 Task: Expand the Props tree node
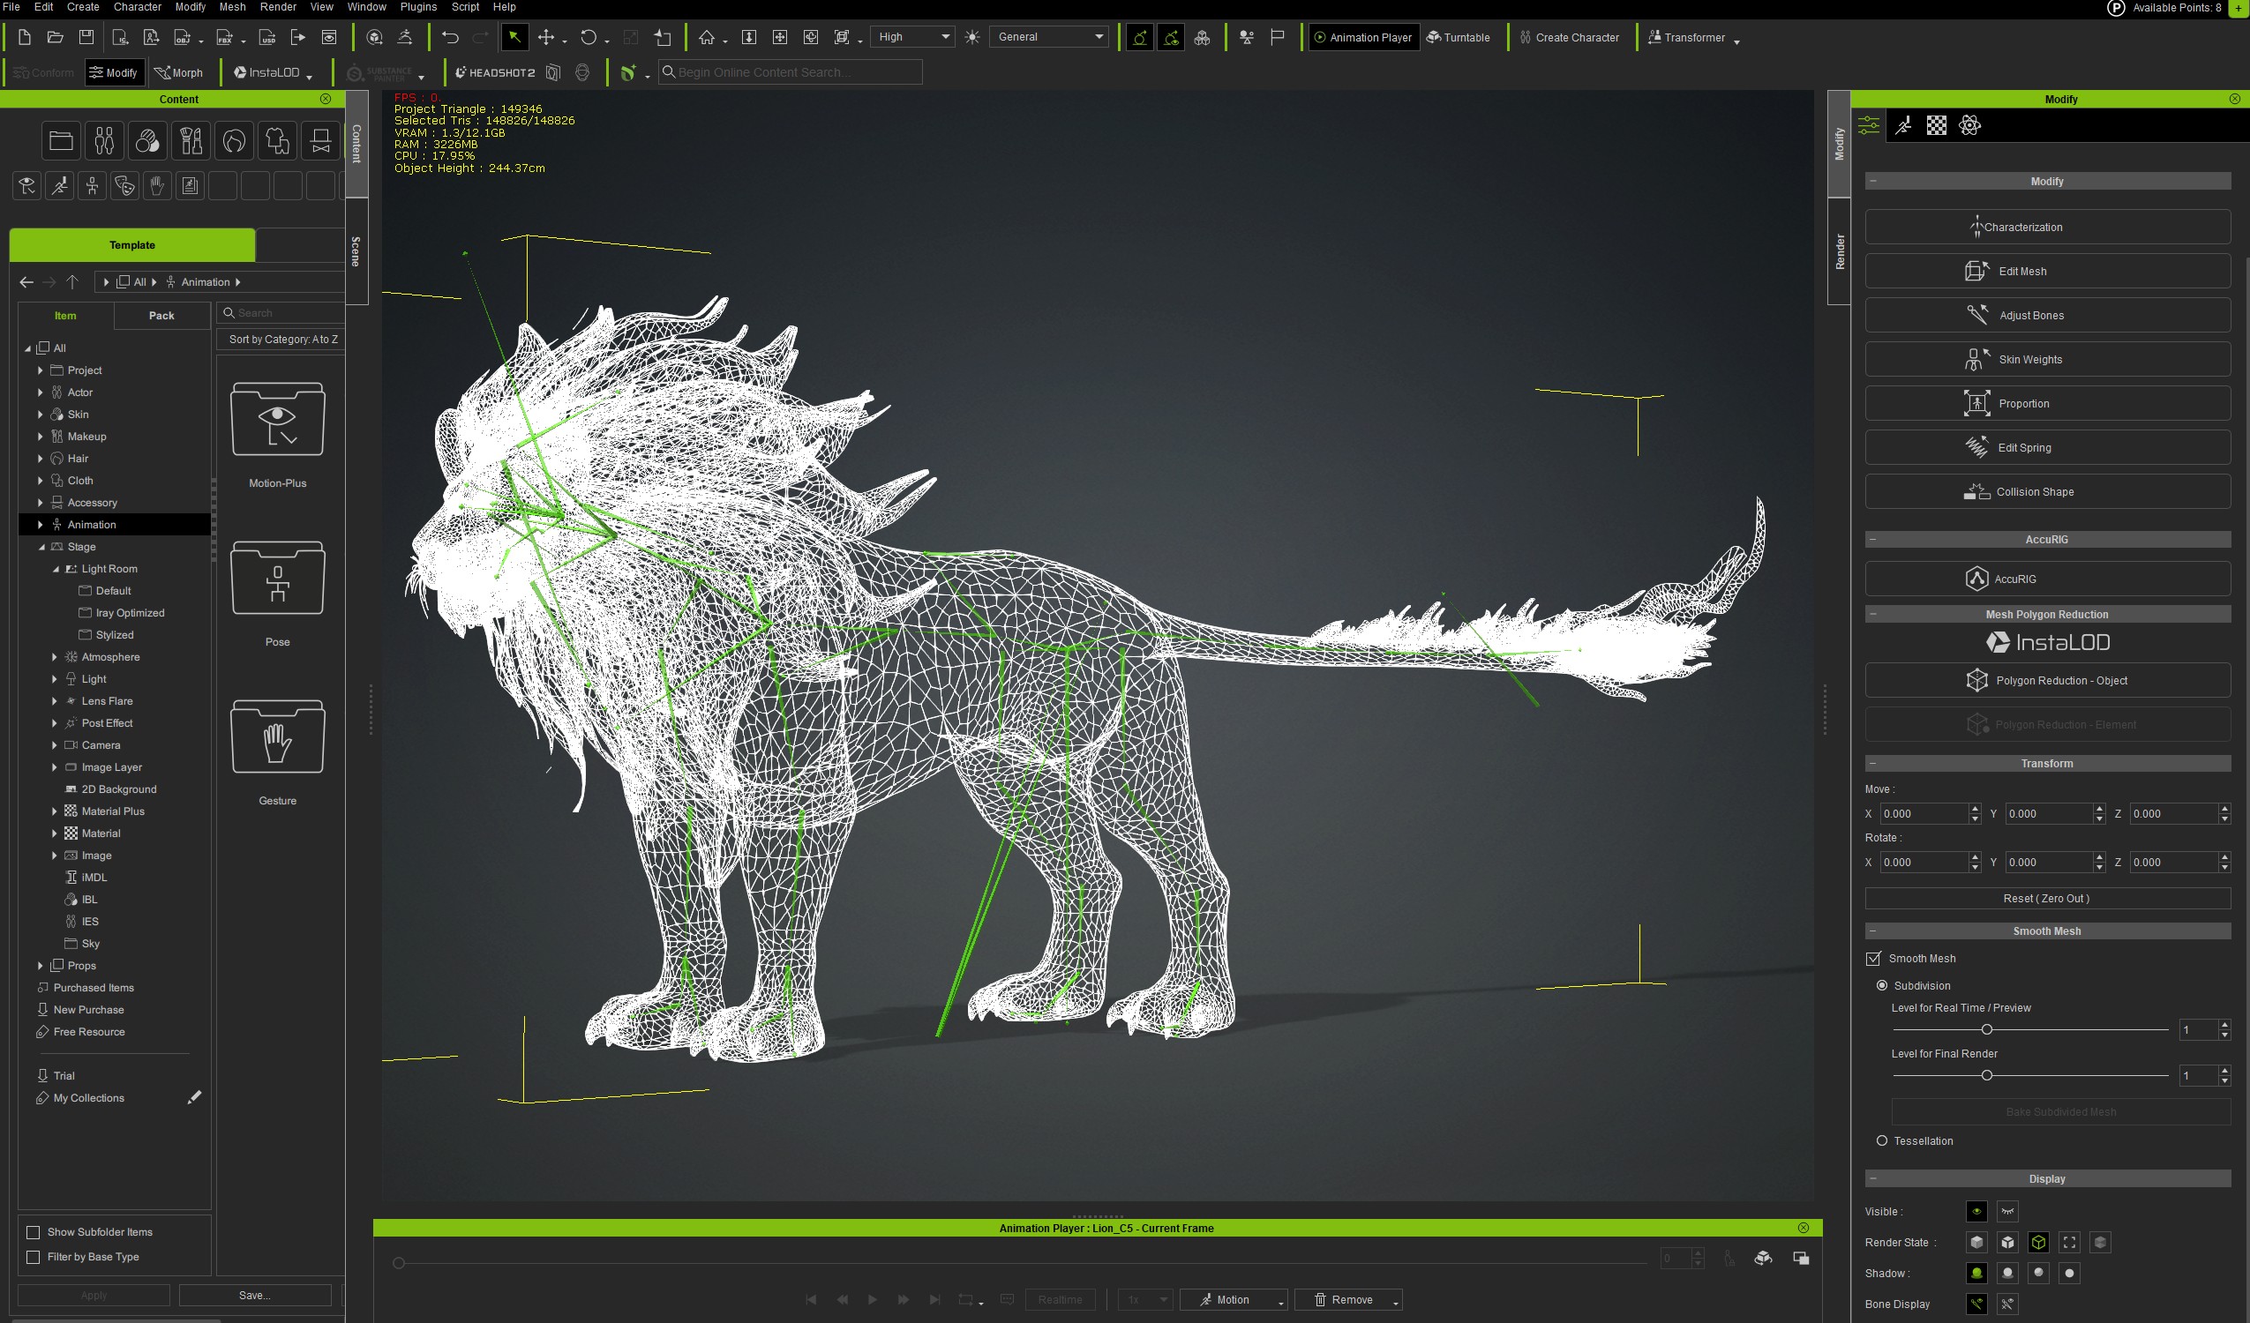coord(41,966)
